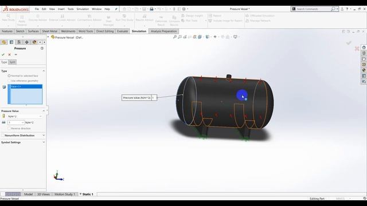Open Design Library icon in task pane
This screenshot has height=206, width=367.
[x=364, y=53]
